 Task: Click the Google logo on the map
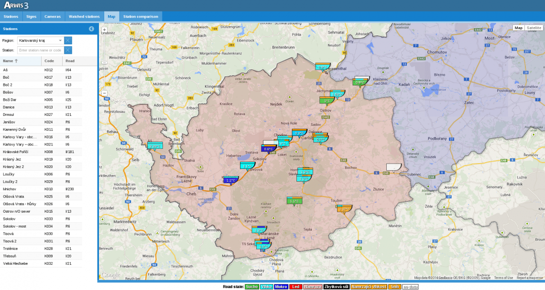pyautogui.click(x=110, y=275)
